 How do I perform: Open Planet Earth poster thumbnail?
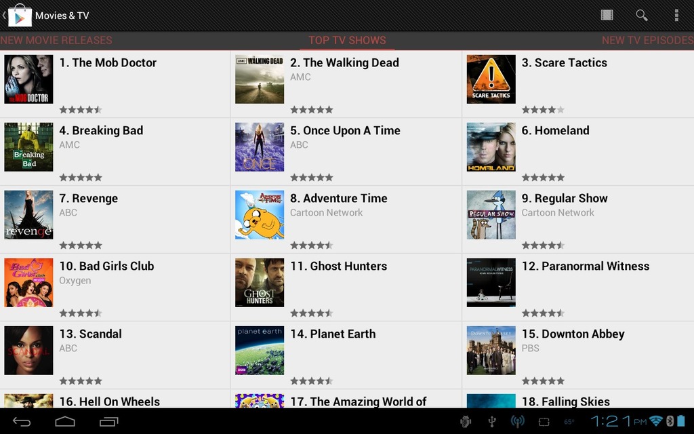260,351
